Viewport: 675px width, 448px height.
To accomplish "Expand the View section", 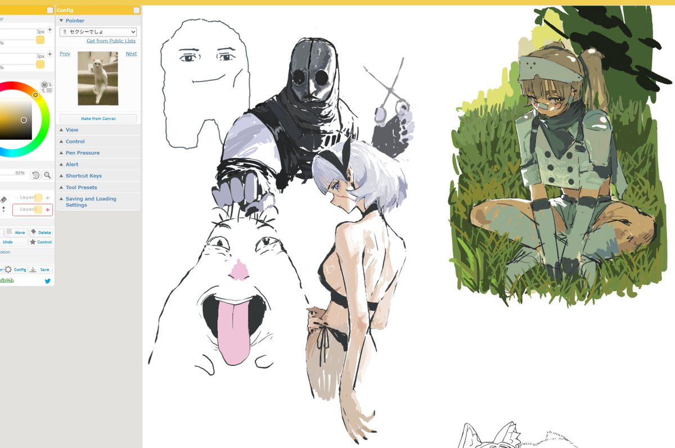I will tap(98, 130).
